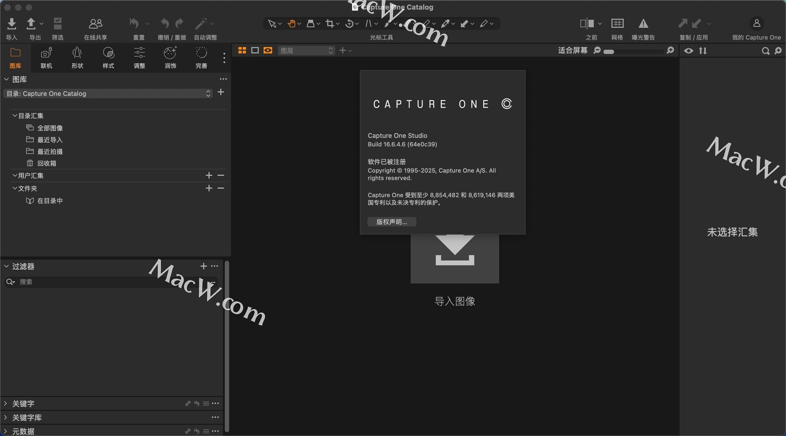Open the Cull (筛选) tool

tap(58, 24)
